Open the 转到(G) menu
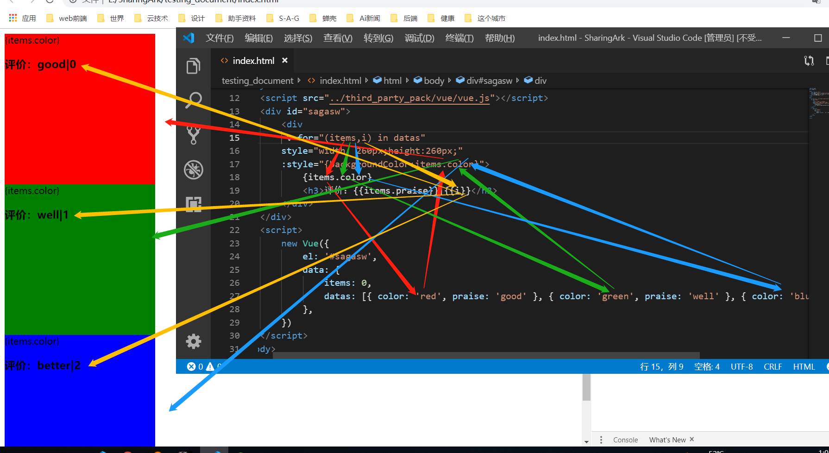The height and width of the screenshot is (453, 829). coord(378,38)
